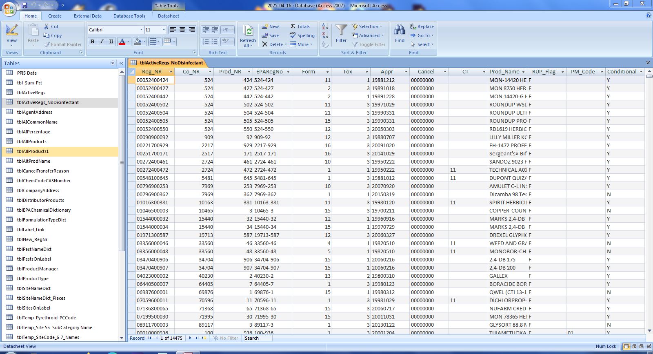Image resolution: width=653 pixels, height=354 pixels.
Task: Switch to the Database Tools tab
Action: [x=129, y=16]
